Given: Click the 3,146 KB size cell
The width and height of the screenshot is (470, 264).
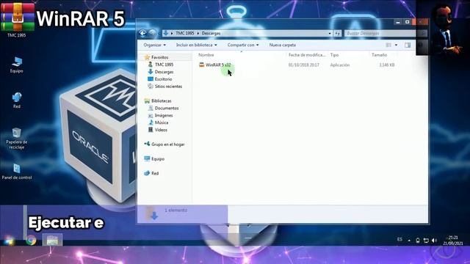Looking at the screenshot, I should 387,65.
